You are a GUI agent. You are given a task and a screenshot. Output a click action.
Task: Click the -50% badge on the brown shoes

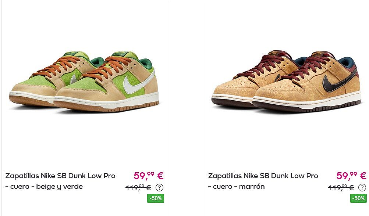pyautogui.click(x=358, y=198)
